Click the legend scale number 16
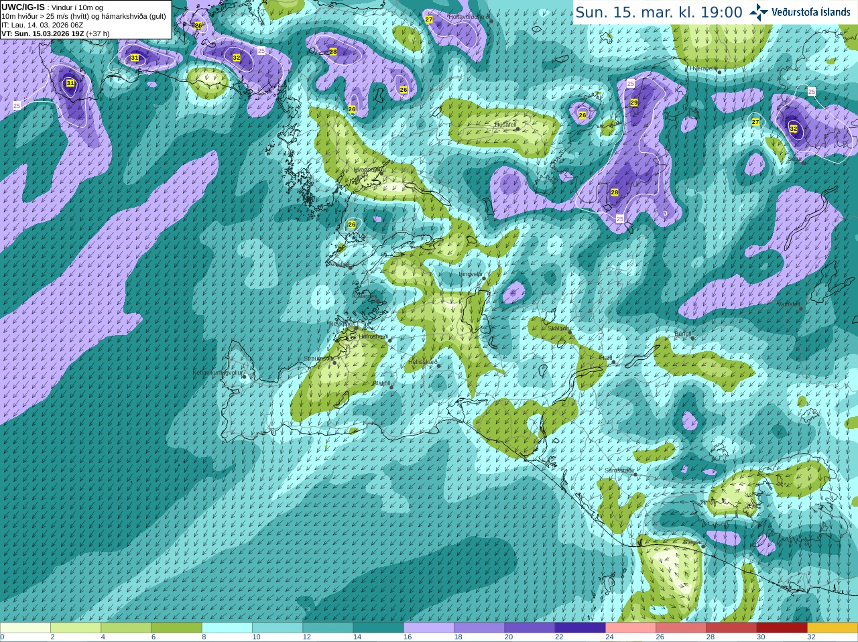This screenshot has height=642, width=858. click(x=408, y=637)
